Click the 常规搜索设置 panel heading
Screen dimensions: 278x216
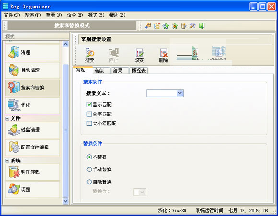click(96, 39)
